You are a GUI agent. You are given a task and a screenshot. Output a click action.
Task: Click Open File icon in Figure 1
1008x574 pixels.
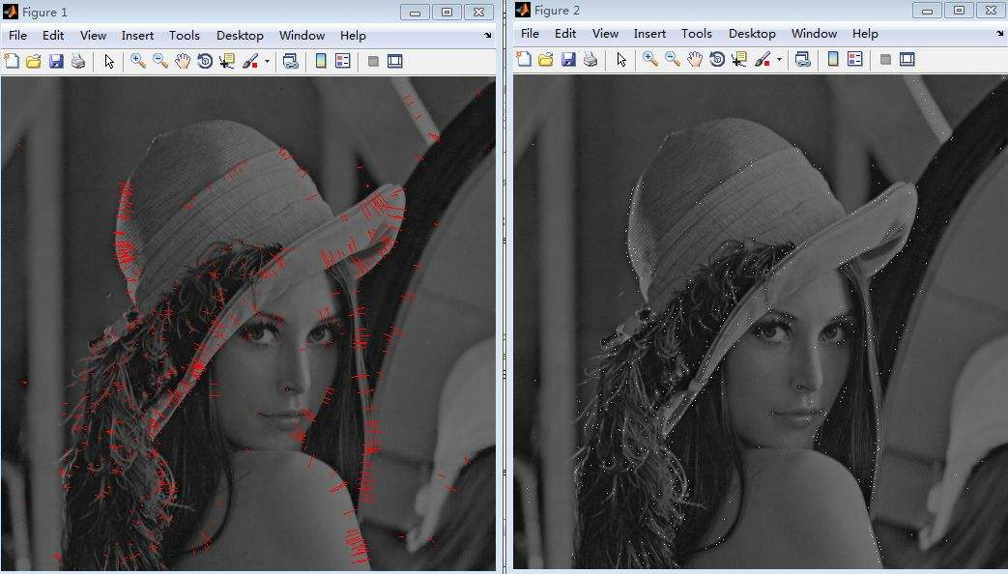34,61
